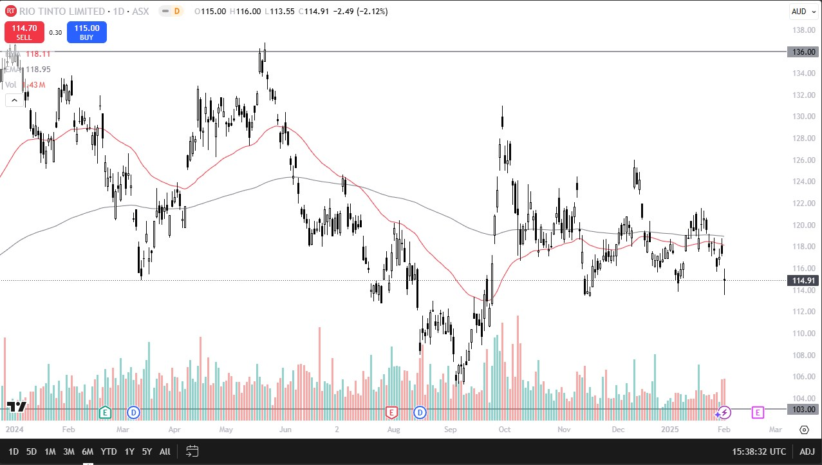Select the 5Y time range
Screen dimensions: 822x465
coord(147,451)
